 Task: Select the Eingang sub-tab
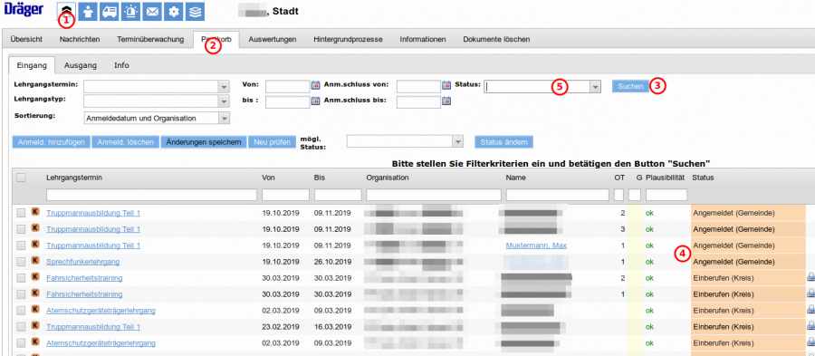click(33, 65)
